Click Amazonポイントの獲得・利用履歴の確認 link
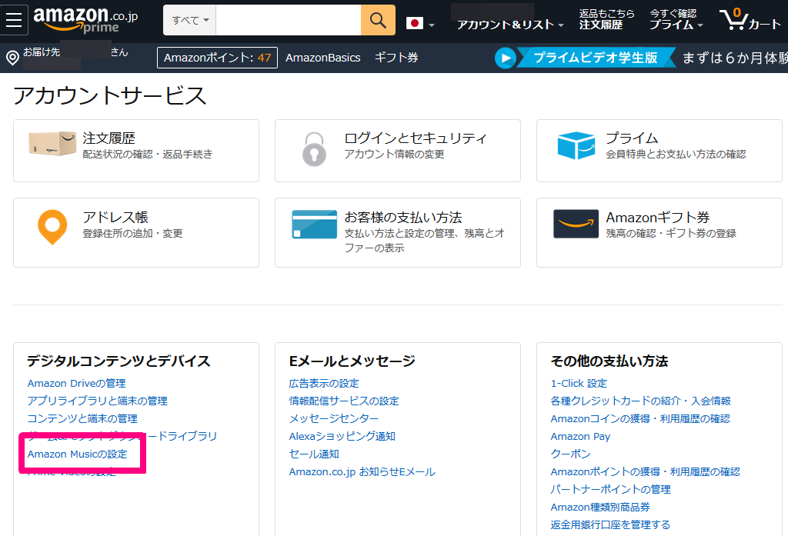 point(646,471)
